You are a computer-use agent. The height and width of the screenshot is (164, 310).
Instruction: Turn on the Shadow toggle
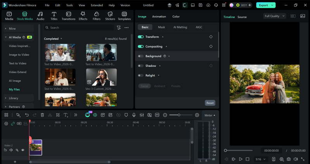point(141,66)
